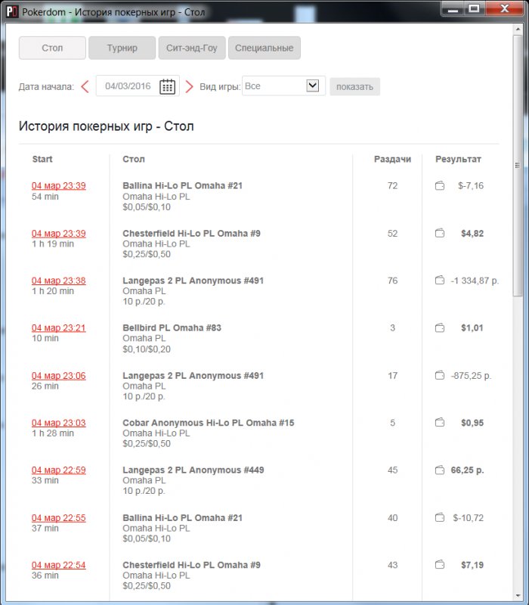Click the duration text 1 h 28 min

coord(53,433)
